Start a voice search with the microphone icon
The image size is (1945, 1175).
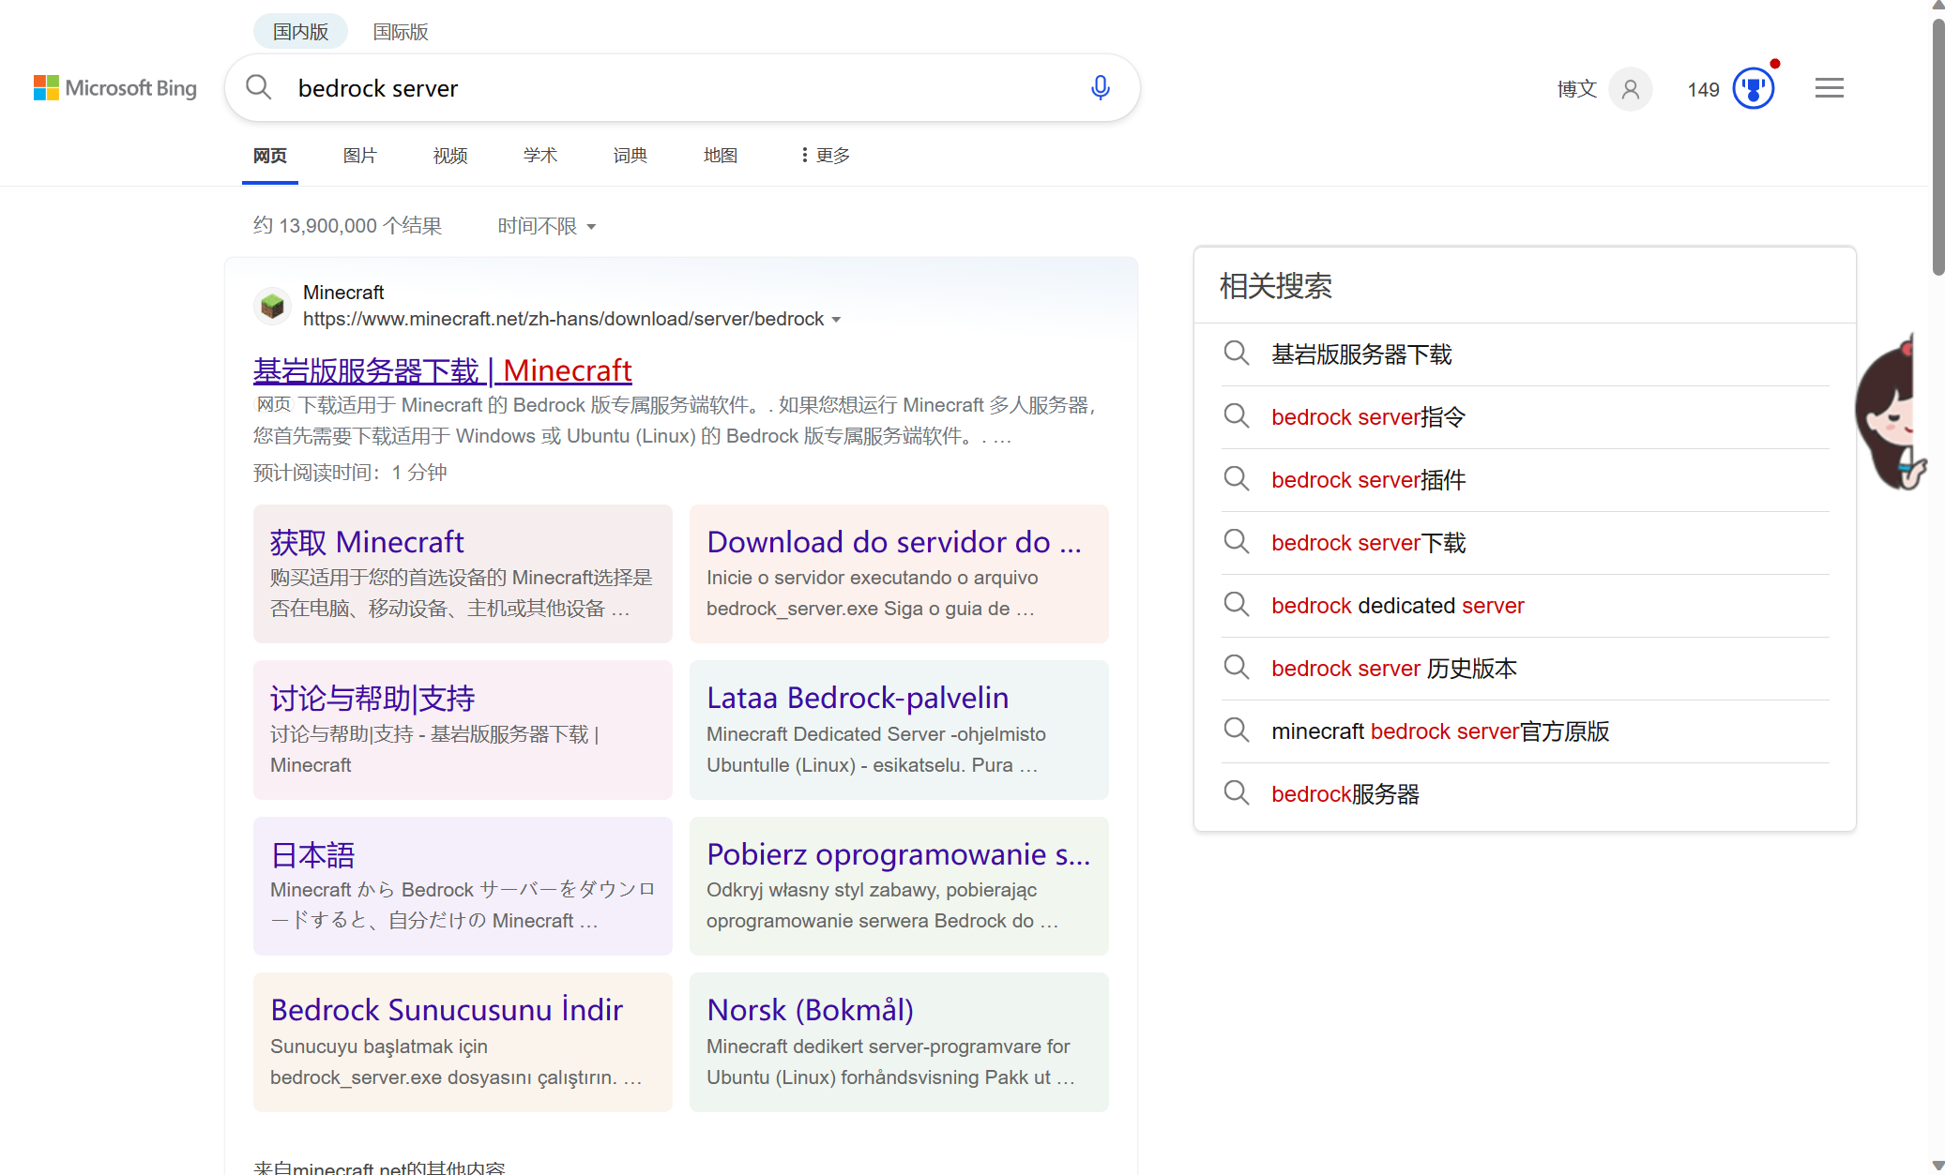pyautogui.click(x=1100, y=87)
